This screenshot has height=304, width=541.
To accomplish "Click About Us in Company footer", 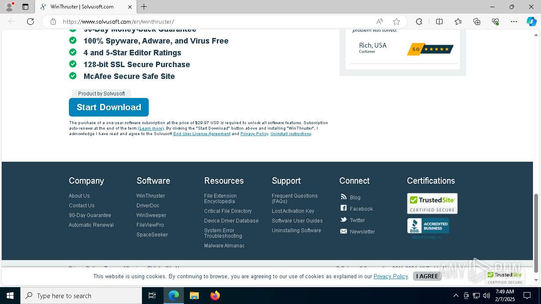I will click(x=79, y=196).
